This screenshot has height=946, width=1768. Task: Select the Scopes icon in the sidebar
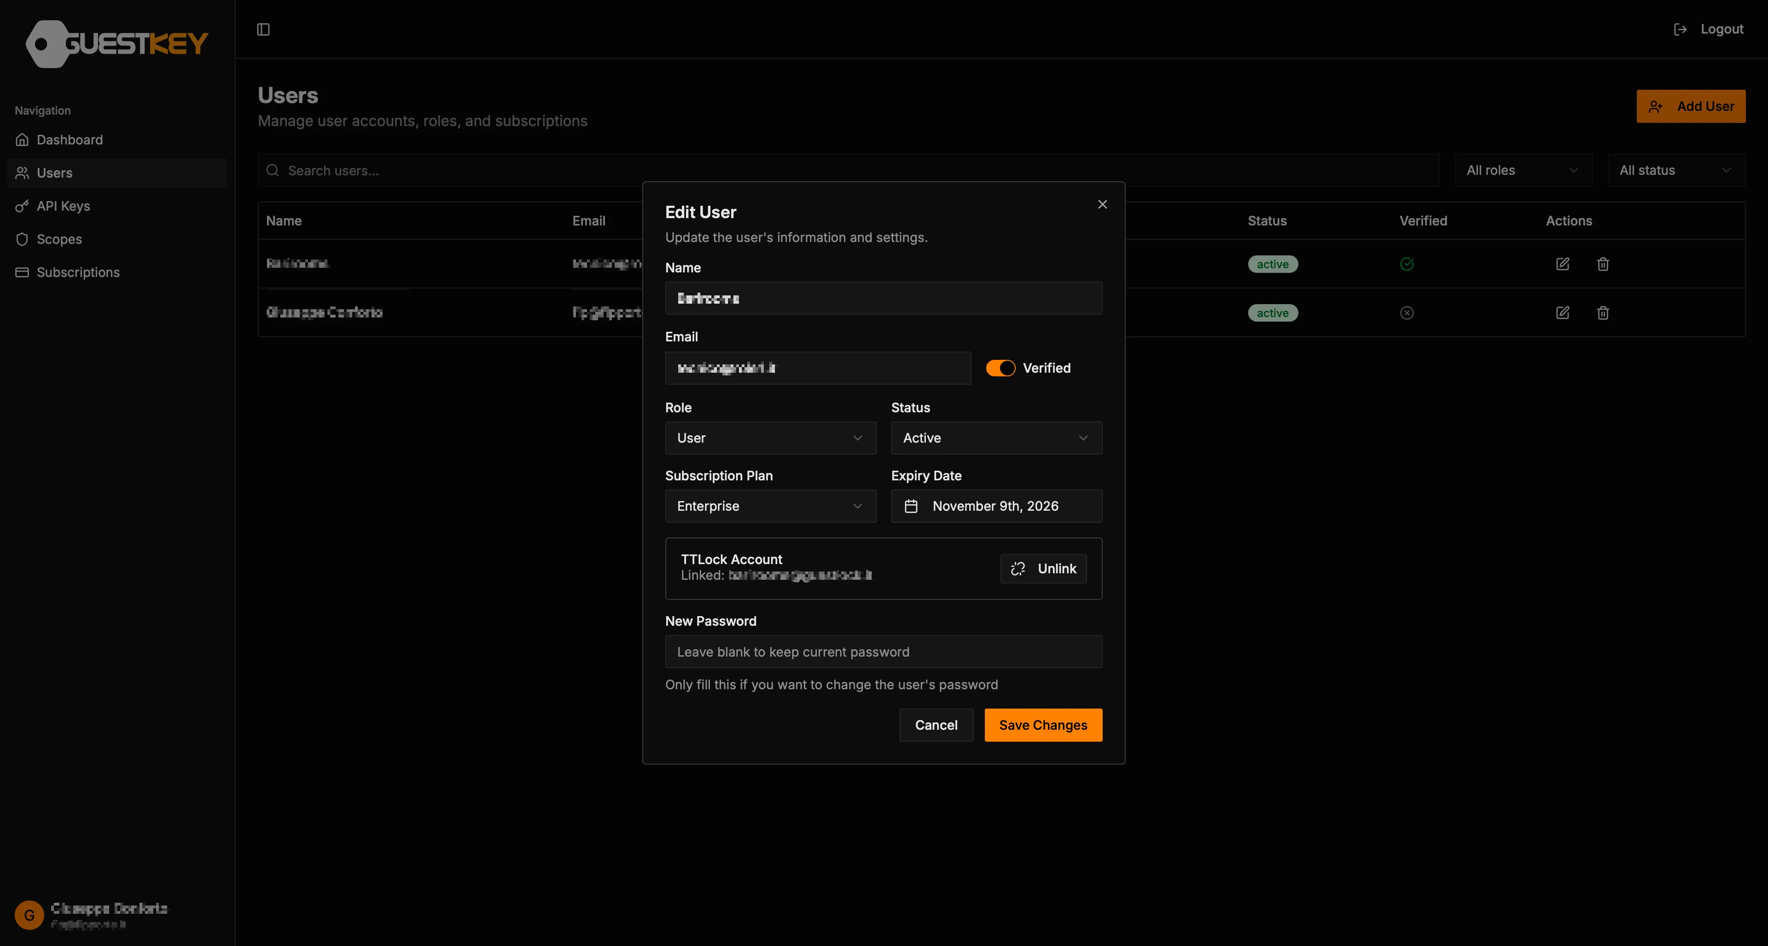(22, 239)
